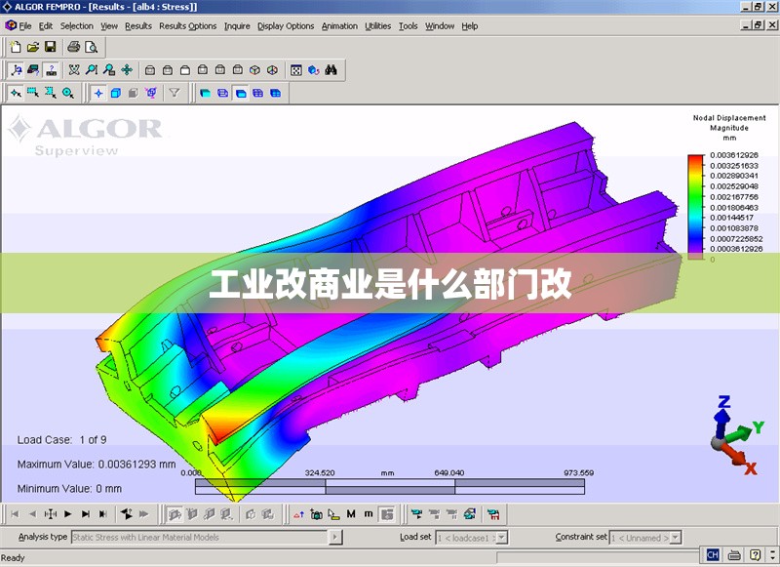Play the animation with the play button
Screen dimensions: 780x567
point(66,513)
